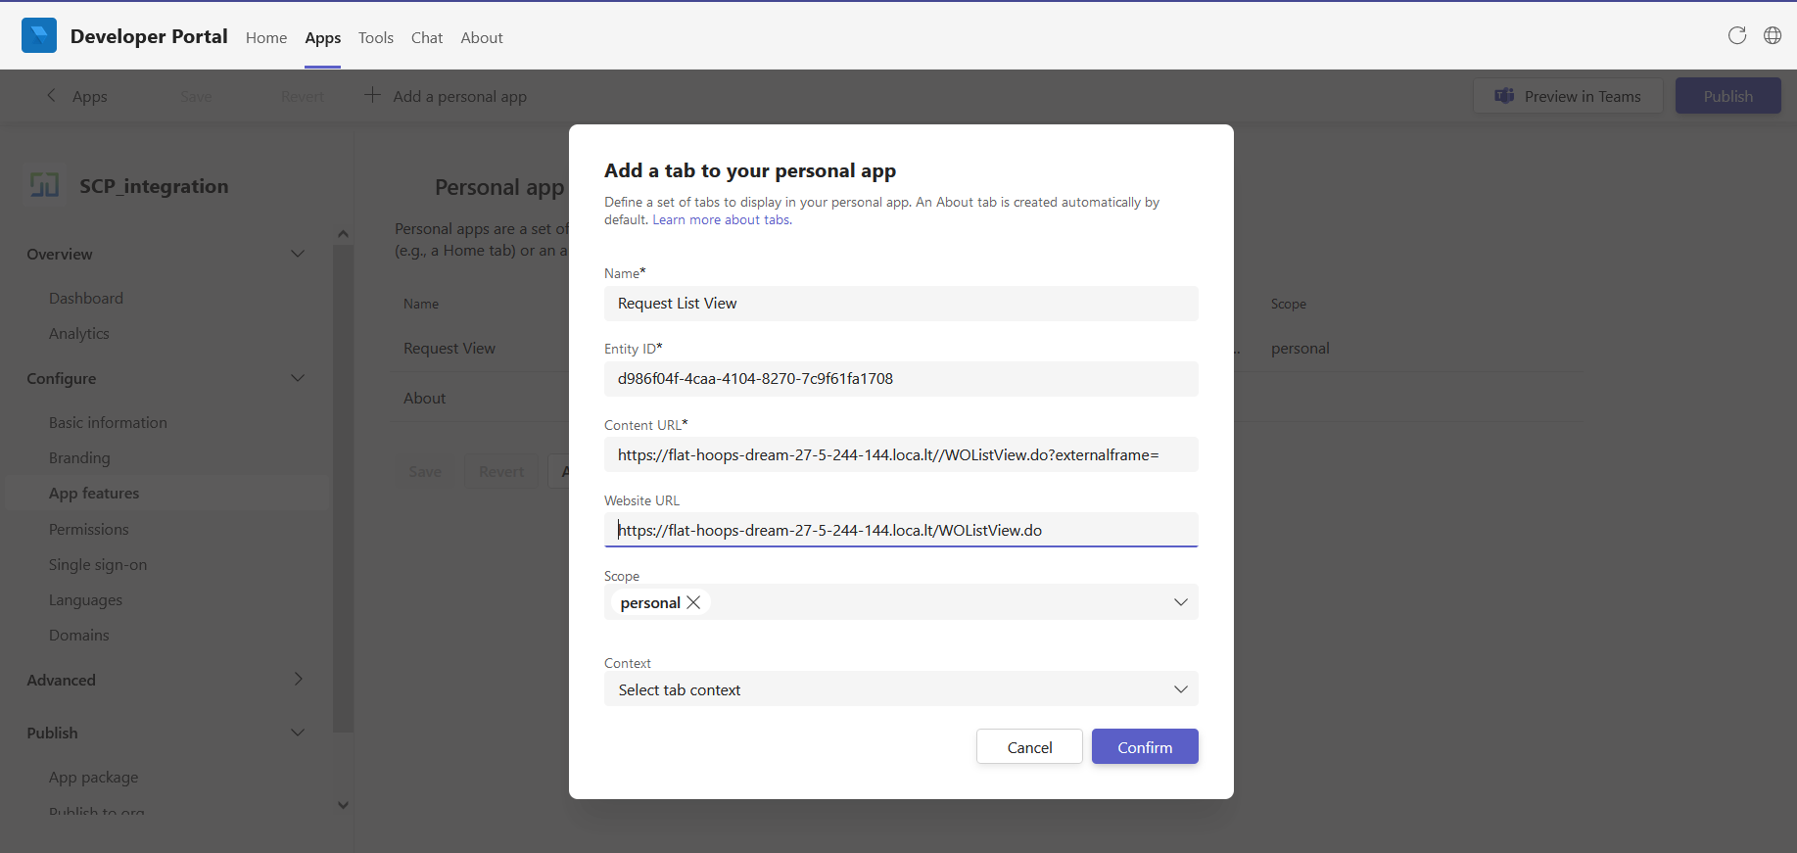The width and height of the screenshot is (1797, 853).
Task: Collapse the Configure section
Action: pos(298,379)
